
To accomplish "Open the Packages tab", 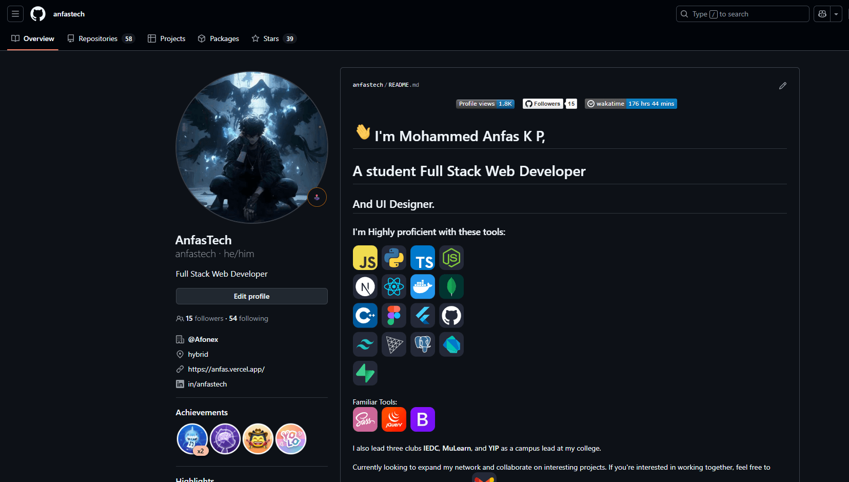I will point(219,38).
